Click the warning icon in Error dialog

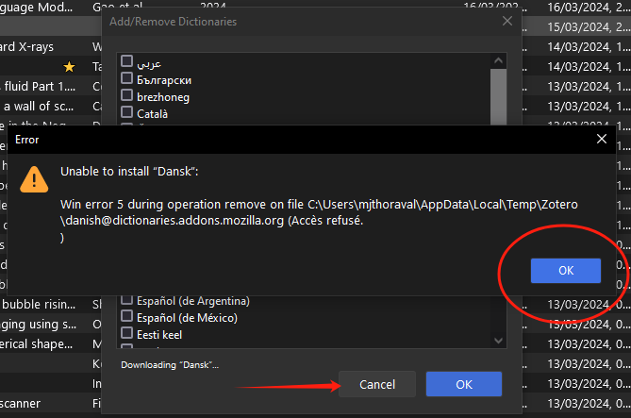[x=34, y=179]
